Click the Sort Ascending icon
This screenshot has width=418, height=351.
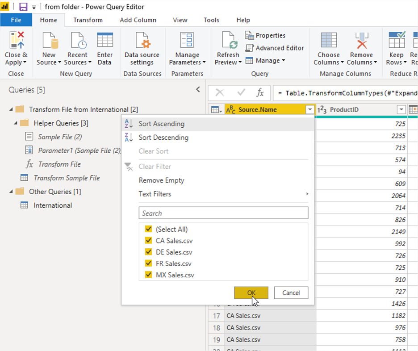tap(129, 124)
